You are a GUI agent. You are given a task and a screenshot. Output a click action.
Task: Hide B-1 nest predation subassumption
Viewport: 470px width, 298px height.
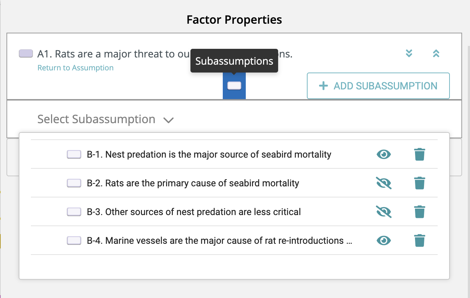(384, 154)
